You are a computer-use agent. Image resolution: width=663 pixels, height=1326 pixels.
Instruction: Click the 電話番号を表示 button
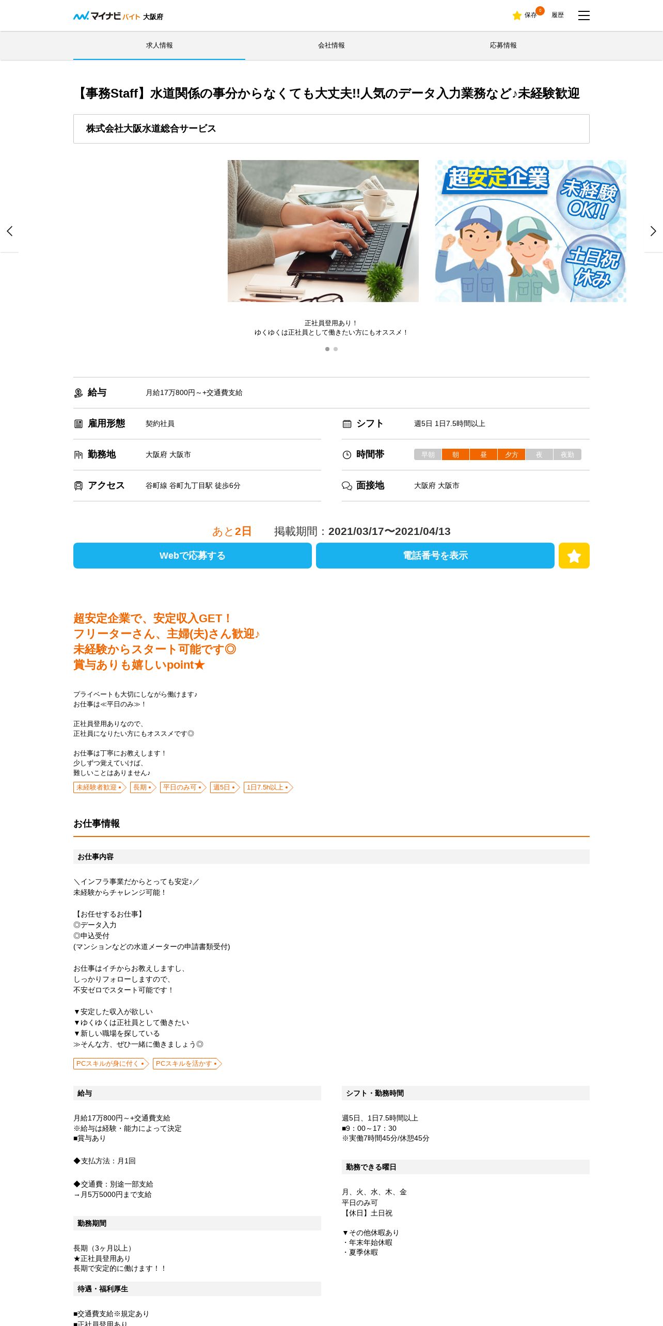pyautogui.click(x=435, y=556)
